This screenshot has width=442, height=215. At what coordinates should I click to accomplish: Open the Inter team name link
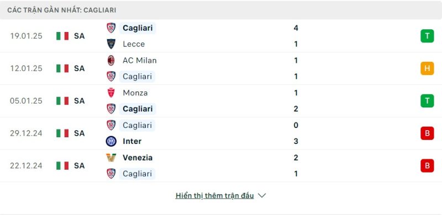click(132, 141)
